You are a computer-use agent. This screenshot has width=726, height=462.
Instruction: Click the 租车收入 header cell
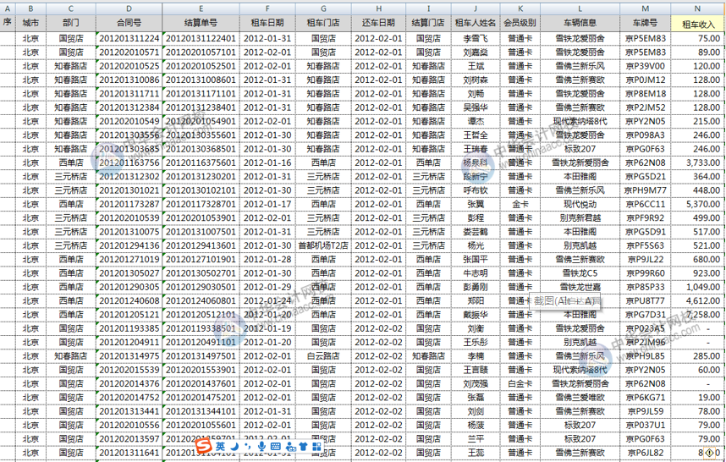tap(697, 23)
